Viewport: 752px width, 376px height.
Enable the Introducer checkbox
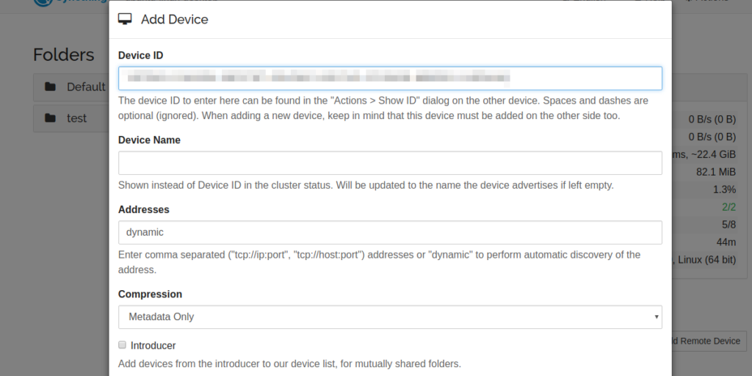pos(123,344)
